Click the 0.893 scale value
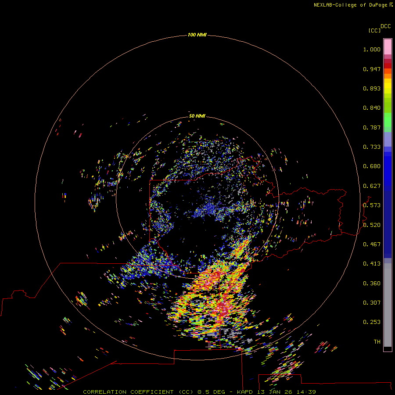The image size is (395, 395). (372, 88)
